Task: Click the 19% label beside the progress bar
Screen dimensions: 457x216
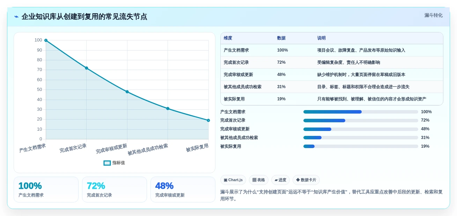Action: click(x=425, y=146)
